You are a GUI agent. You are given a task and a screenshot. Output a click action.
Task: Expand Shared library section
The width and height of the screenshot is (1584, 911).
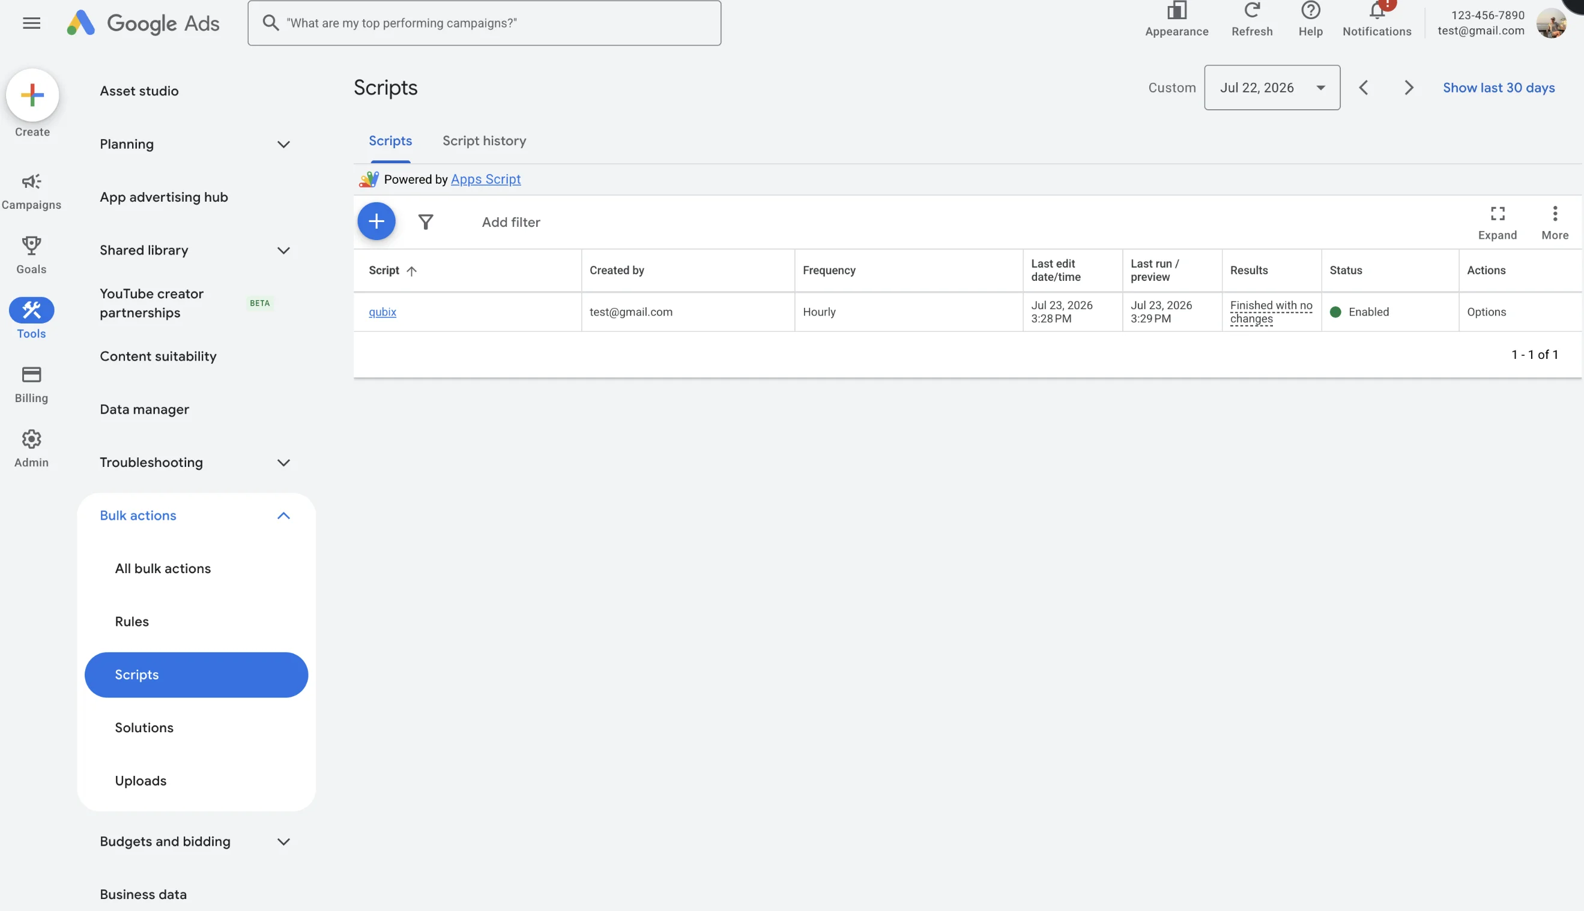[283, 251]
